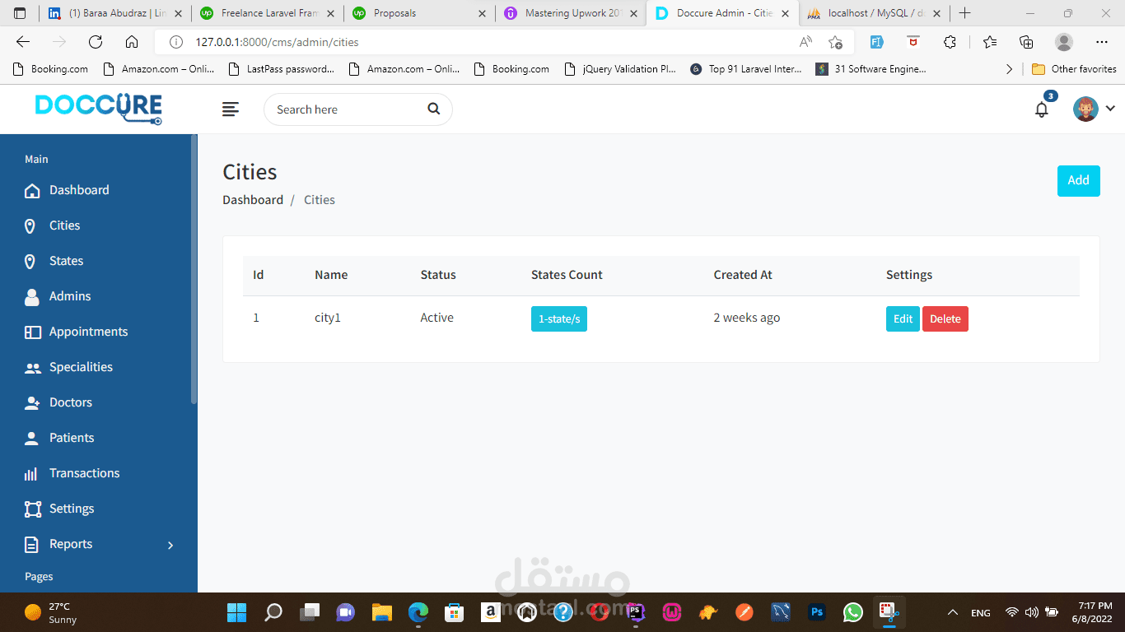Click the Read aloud icon

coord(805,42)
